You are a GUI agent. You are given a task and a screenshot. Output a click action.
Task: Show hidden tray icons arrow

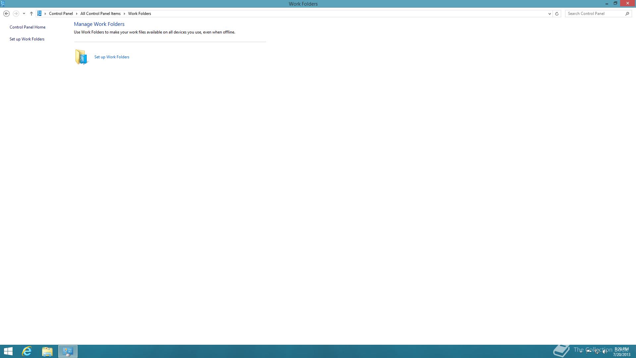[x=581, y=352]
